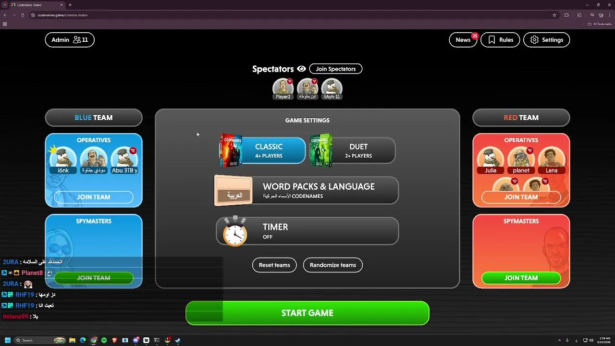Click the Reset teams button
The height and width of the screenshot is (346, 615).
274,265
